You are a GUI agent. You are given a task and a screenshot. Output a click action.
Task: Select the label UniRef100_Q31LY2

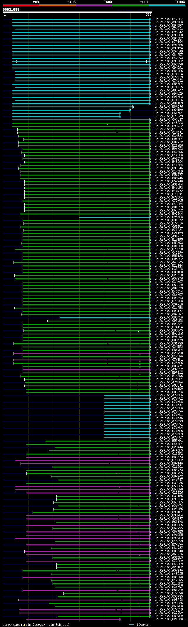point(169,220)
